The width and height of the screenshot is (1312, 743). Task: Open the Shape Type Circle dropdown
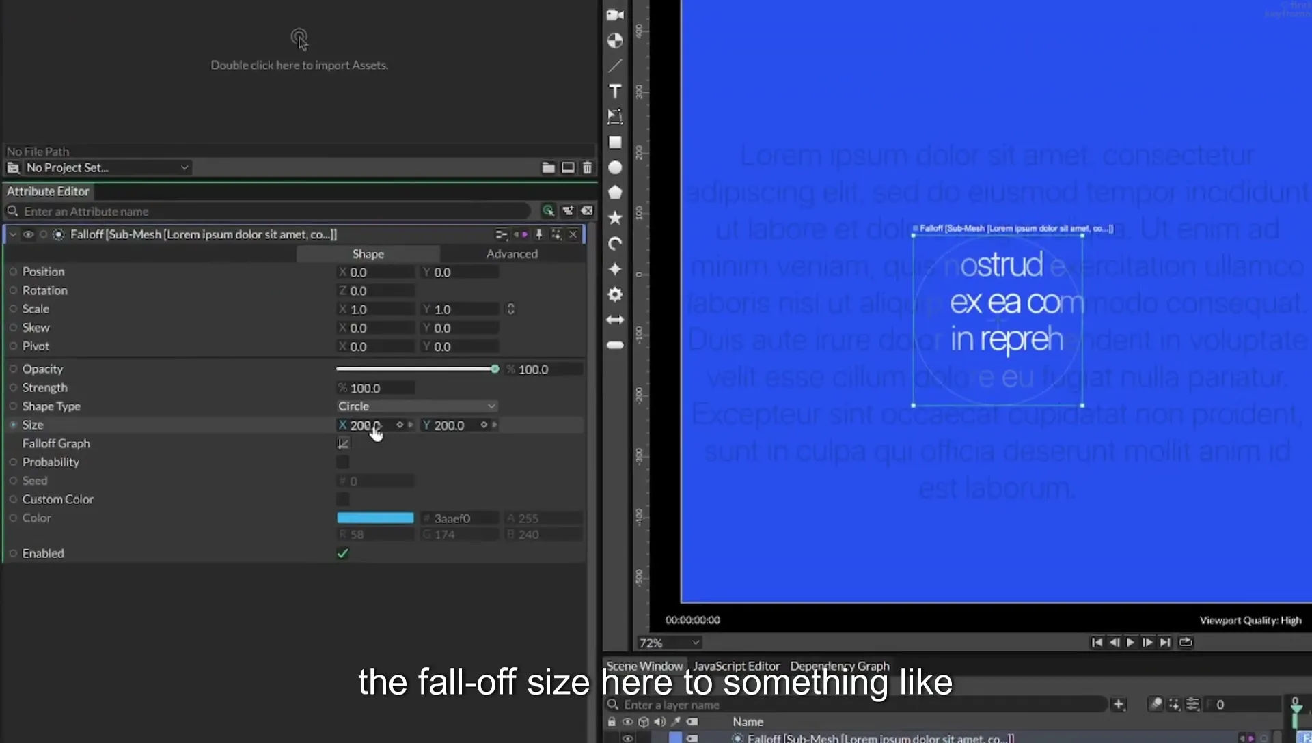point(417,406)
